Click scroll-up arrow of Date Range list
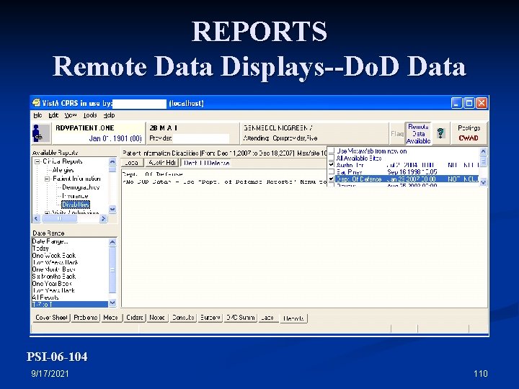Image resolution: width=519 pixels, height=389 pixels. tap(112, 242)
